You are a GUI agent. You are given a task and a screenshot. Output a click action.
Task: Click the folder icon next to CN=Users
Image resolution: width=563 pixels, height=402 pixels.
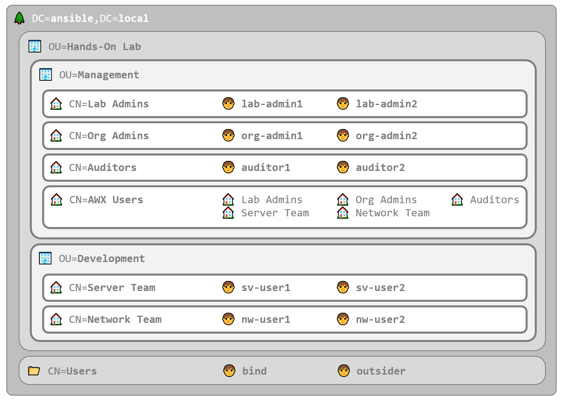34,371
